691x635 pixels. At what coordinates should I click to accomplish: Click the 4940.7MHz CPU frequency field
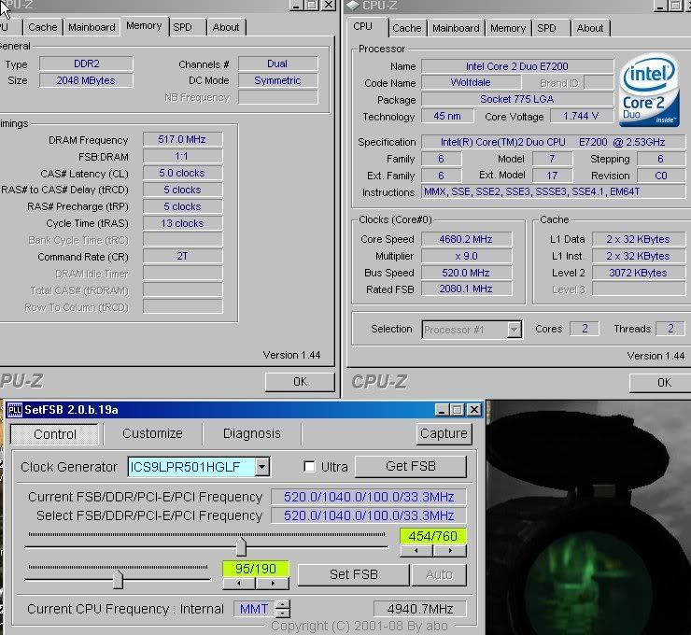419,609
